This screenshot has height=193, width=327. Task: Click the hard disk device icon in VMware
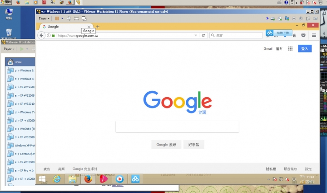click(272, 19)
